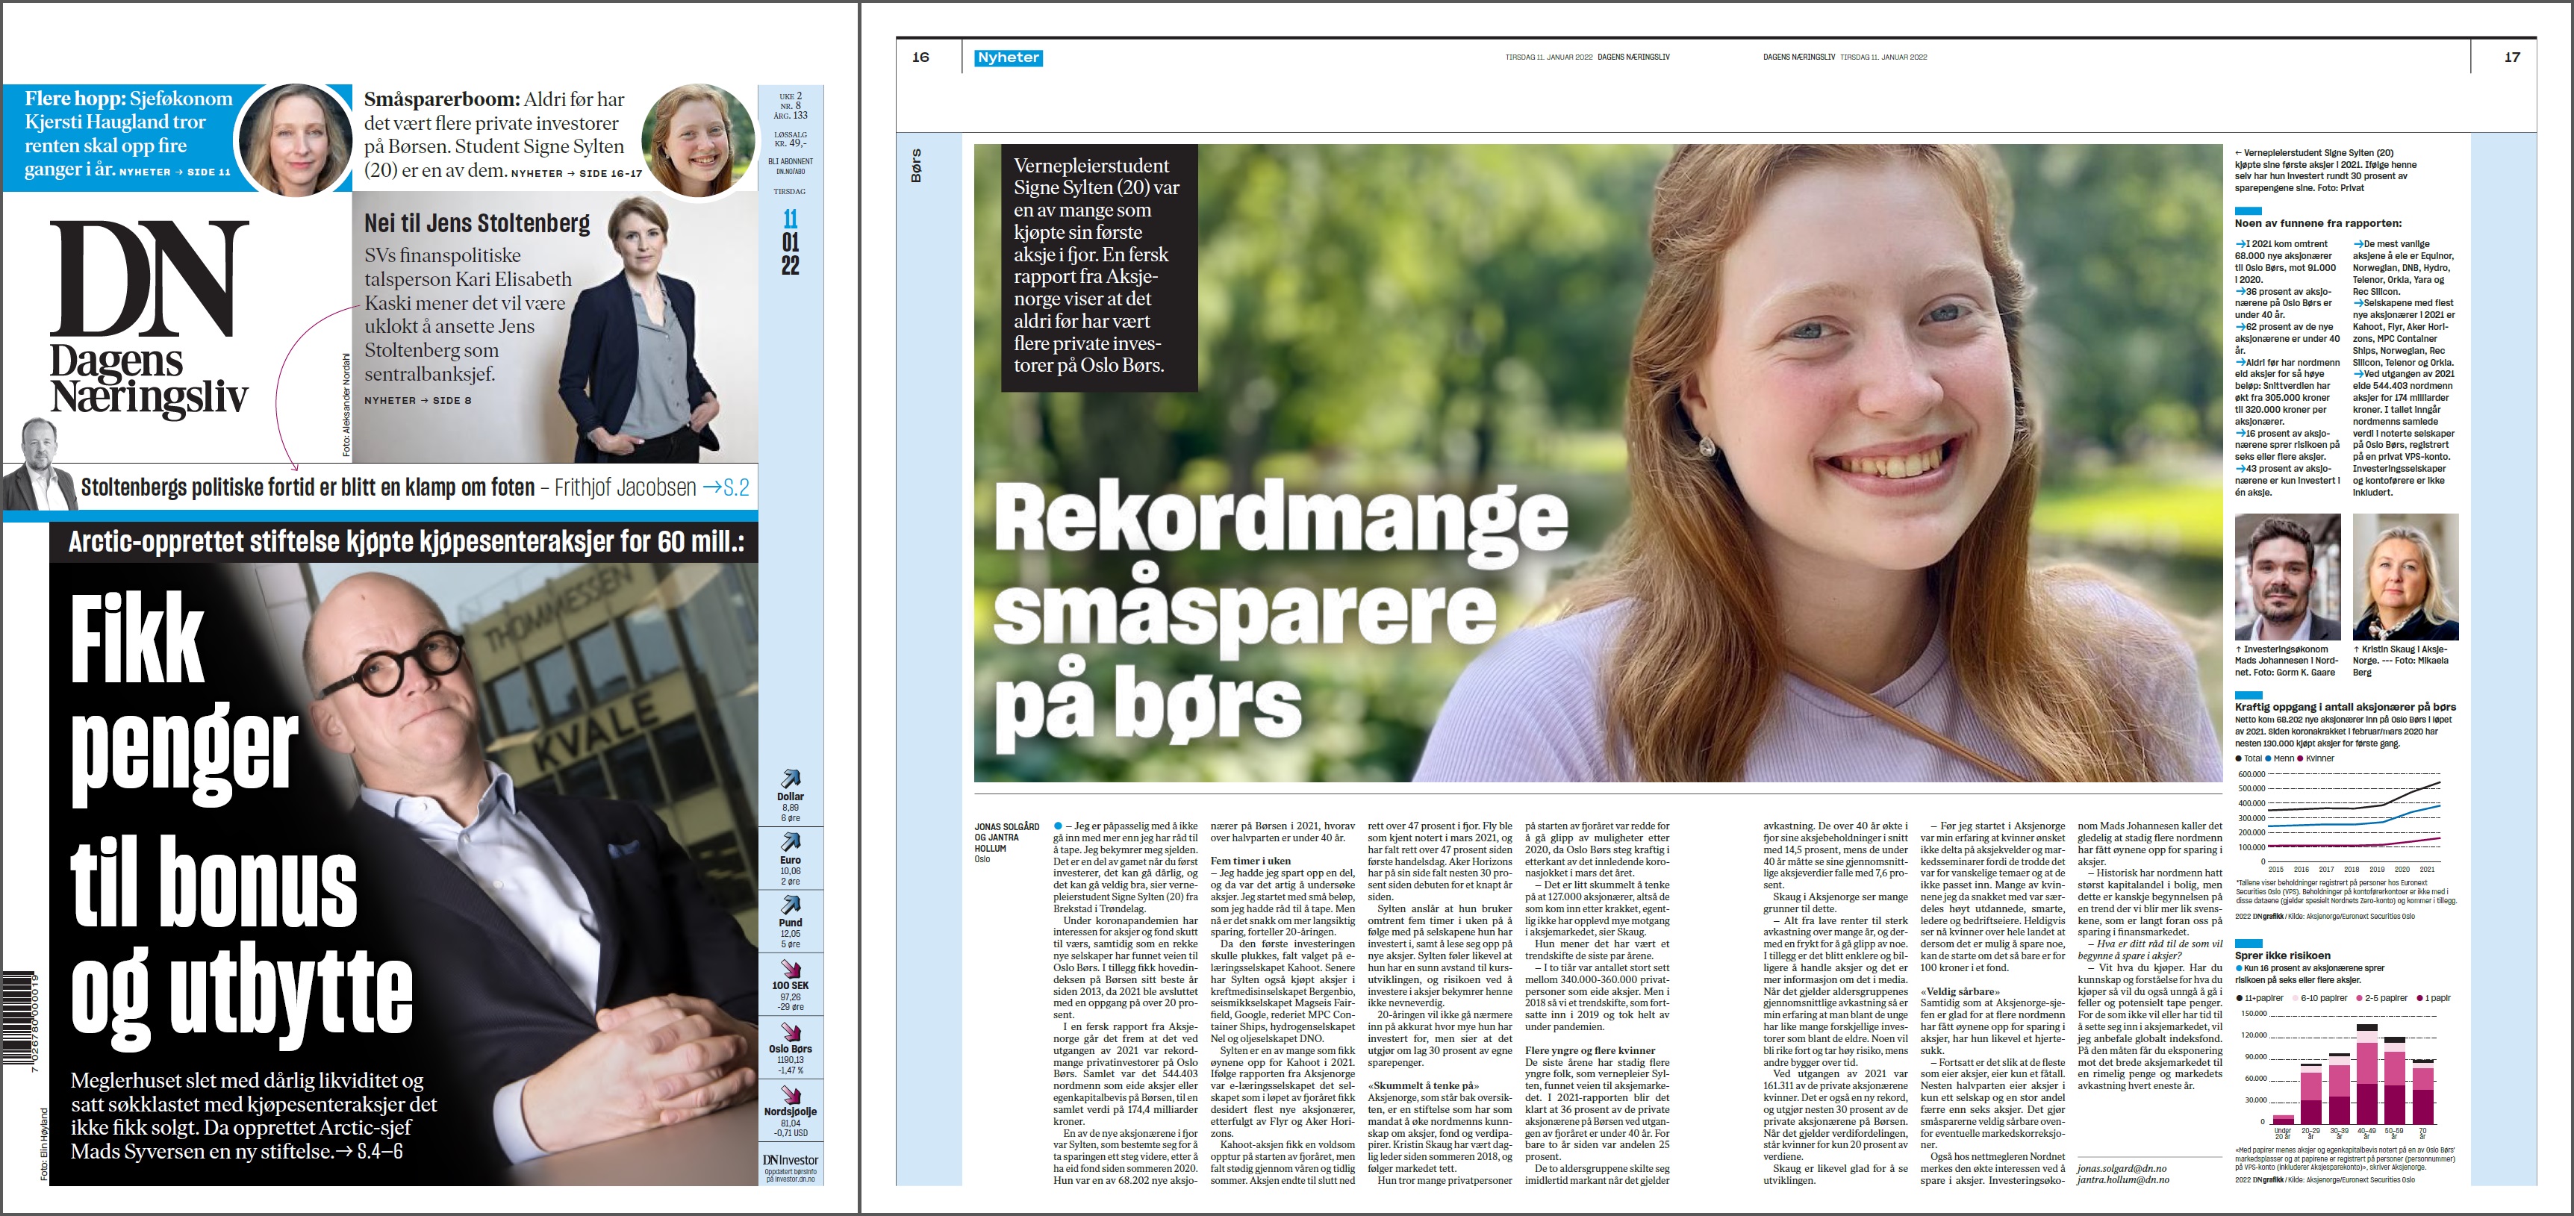The image size is (2574, 1216).
Task: Click the Pund exchange rate arrow icon
Action: 791,904
